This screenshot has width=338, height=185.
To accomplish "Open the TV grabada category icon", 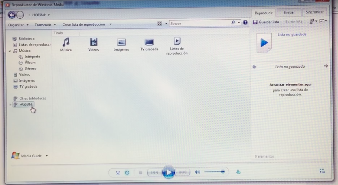I will tap(149, 43).
